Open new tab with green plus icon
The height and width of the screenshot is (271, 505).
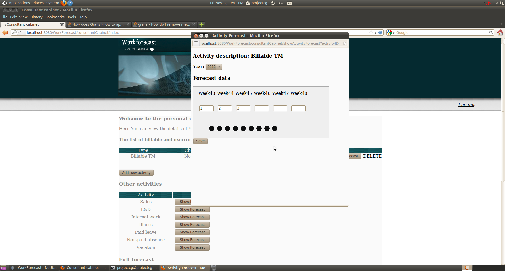[x=201, y=24]
